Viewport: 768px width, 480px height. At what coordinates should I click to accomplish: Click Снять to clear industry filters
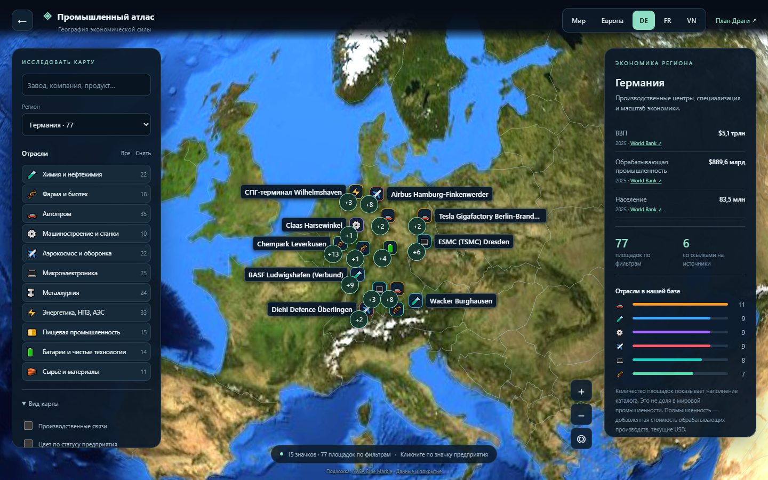click(143, 153)
